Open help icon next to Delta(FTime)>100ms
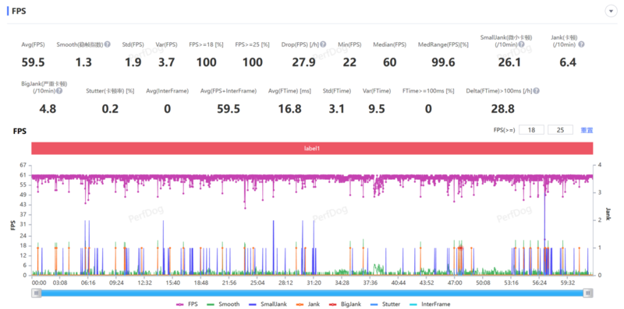Viewport: 624px width, 309px height. coord(537,91)
